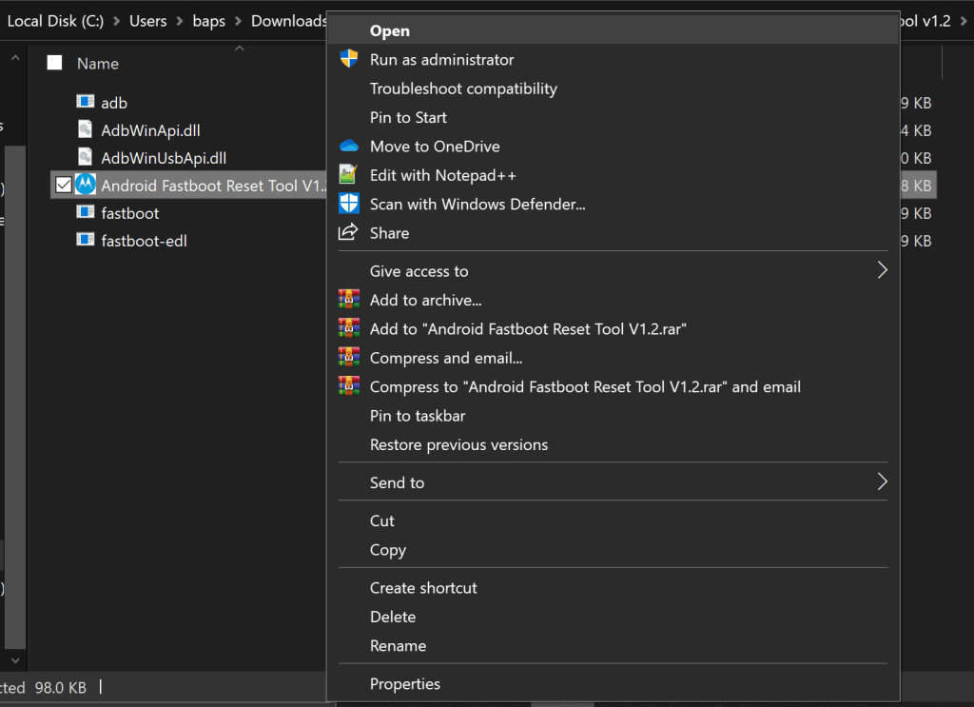The image size is (974, 707).
Task: Select the AdbWinApi.dll file name
Action: tap(150, 130)
